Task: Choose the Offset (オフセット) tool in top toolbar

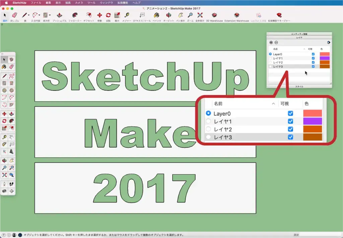Action: [x=88, y=15]
